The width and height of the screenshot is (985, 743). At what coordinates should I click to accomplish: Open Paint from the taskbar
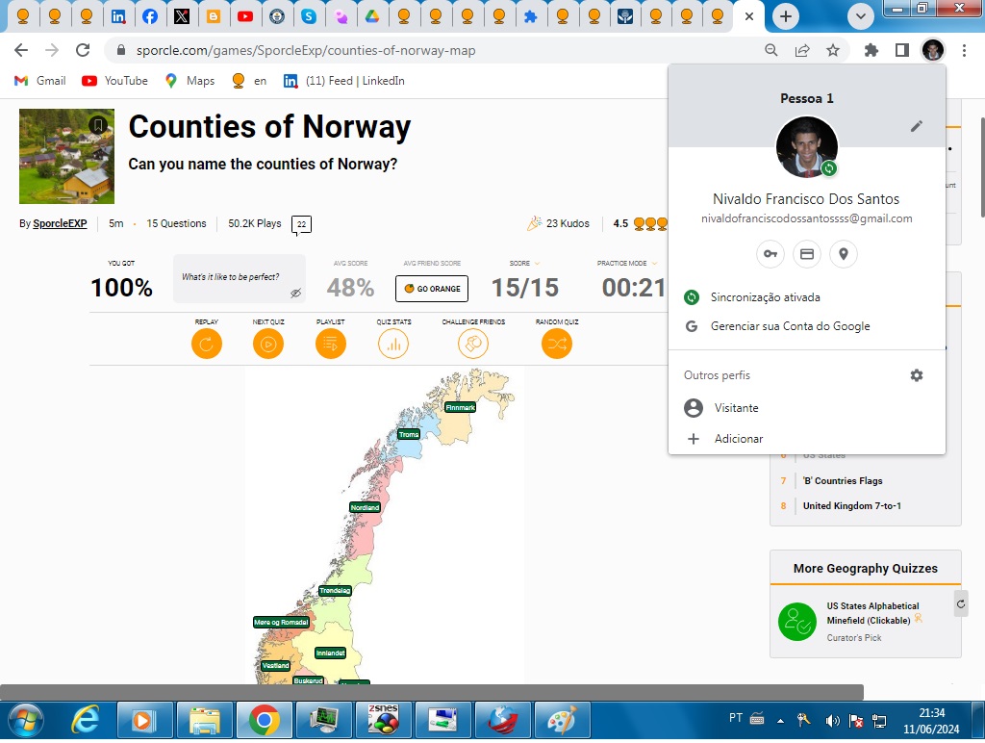pos(563,719)
